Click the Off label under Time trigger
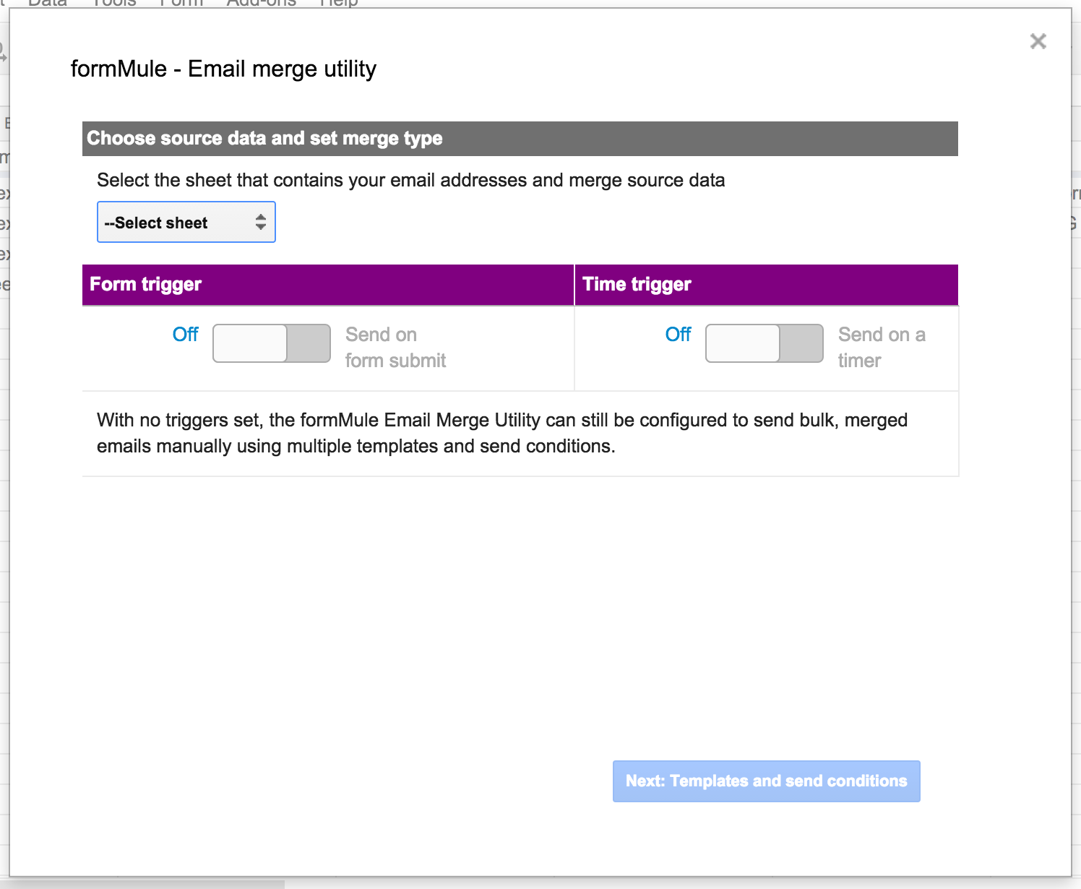 pyautogui.click(x=678, y=335)
